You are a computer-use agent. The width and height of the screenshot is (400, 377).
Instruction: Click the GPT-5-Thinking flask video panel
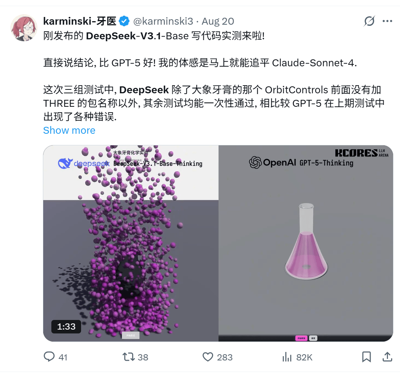click(306, 243)
